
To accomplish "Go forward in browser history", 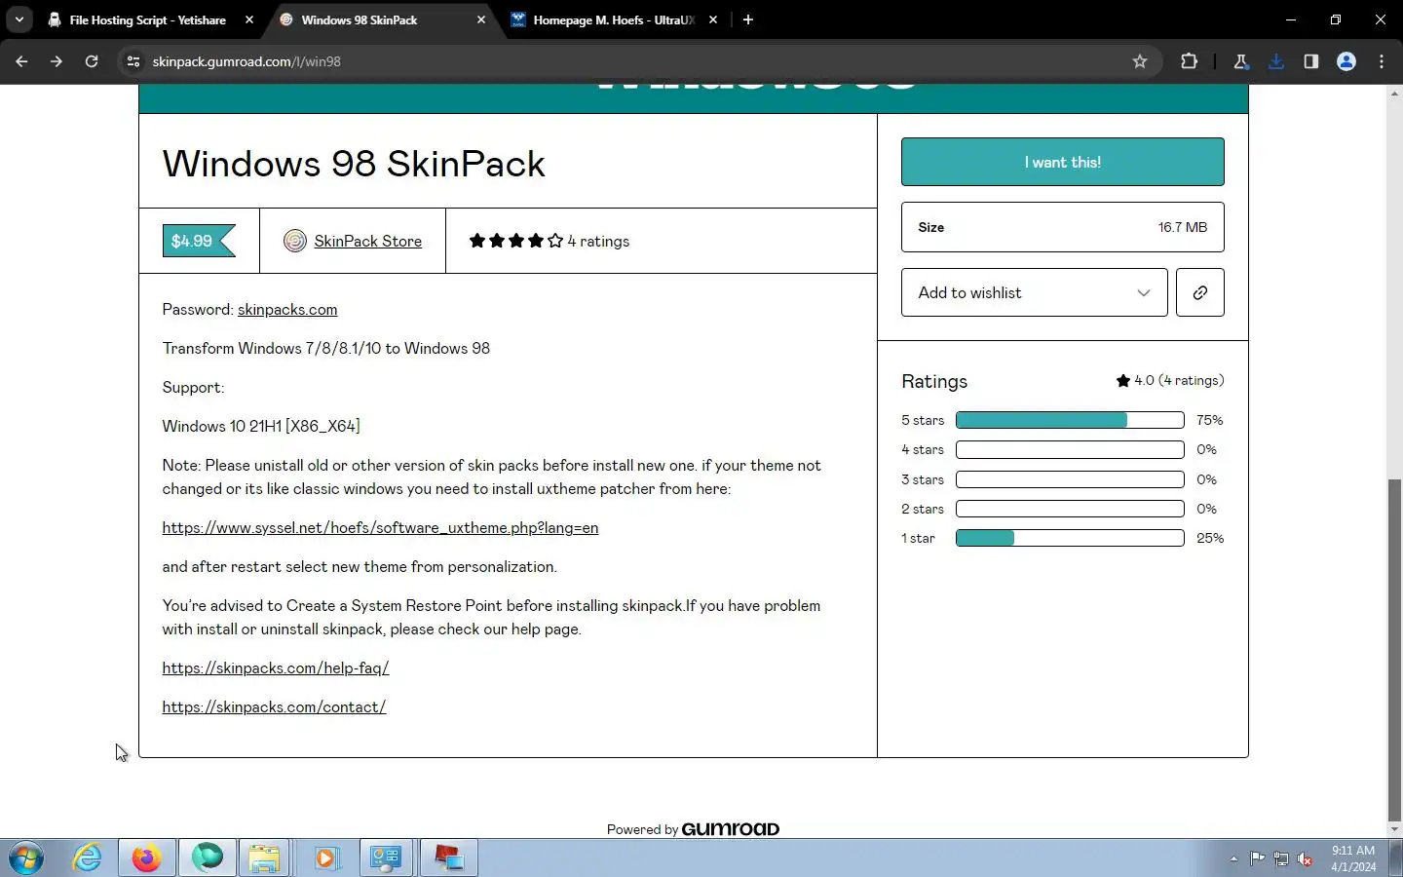I will [57, 61].
